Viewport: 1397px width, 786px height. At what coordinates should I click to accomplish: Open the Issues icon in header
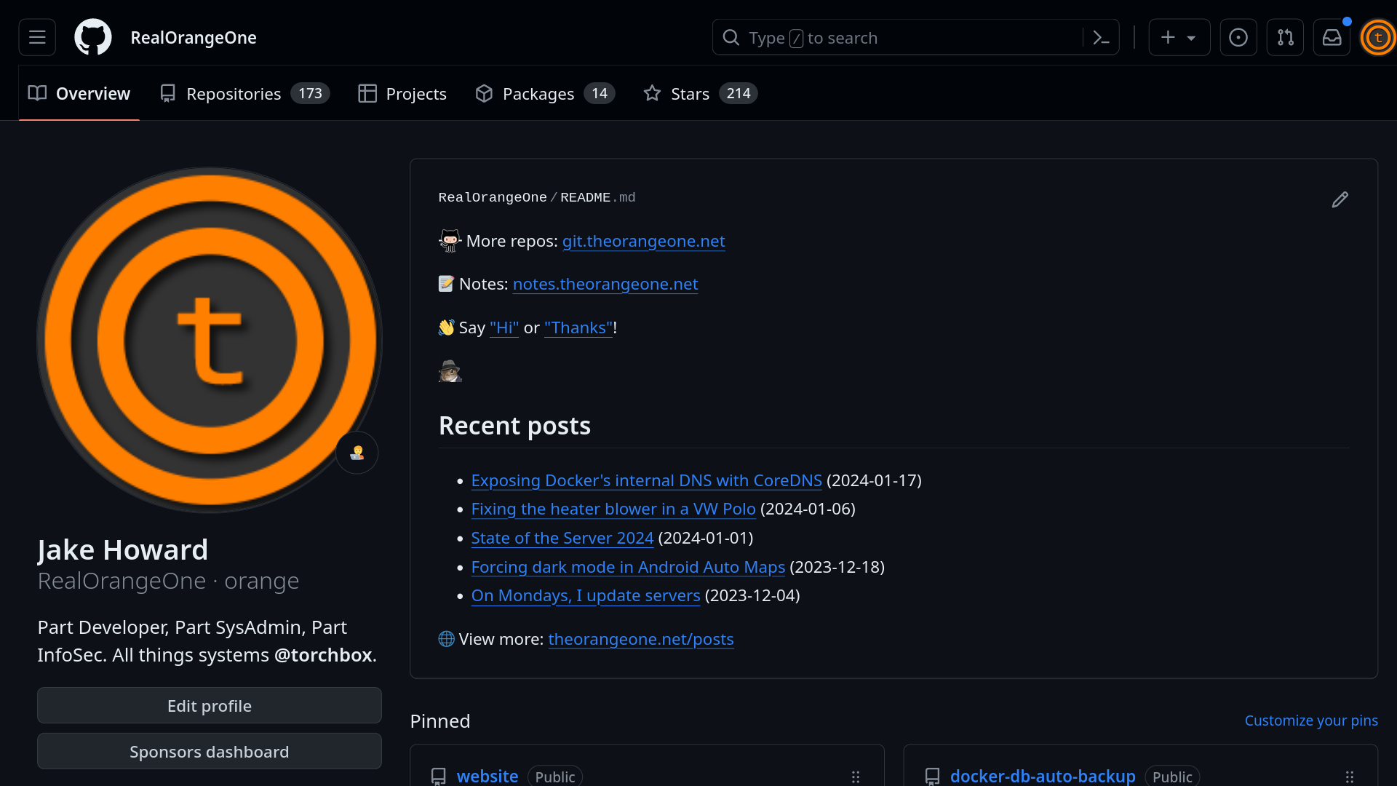pyautogui.click(x=1238, y=37)
